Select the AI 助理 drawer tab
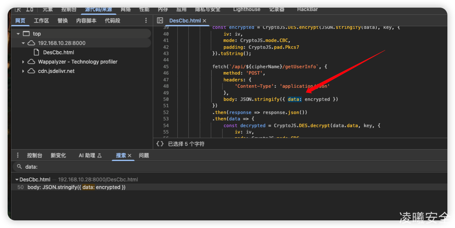The image size is (455, 228). 90,156
